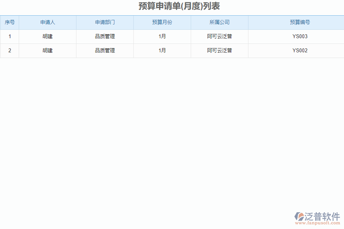Select budget number YS003 in row 1
Screen dimensions: 344x229
point(296,36)
